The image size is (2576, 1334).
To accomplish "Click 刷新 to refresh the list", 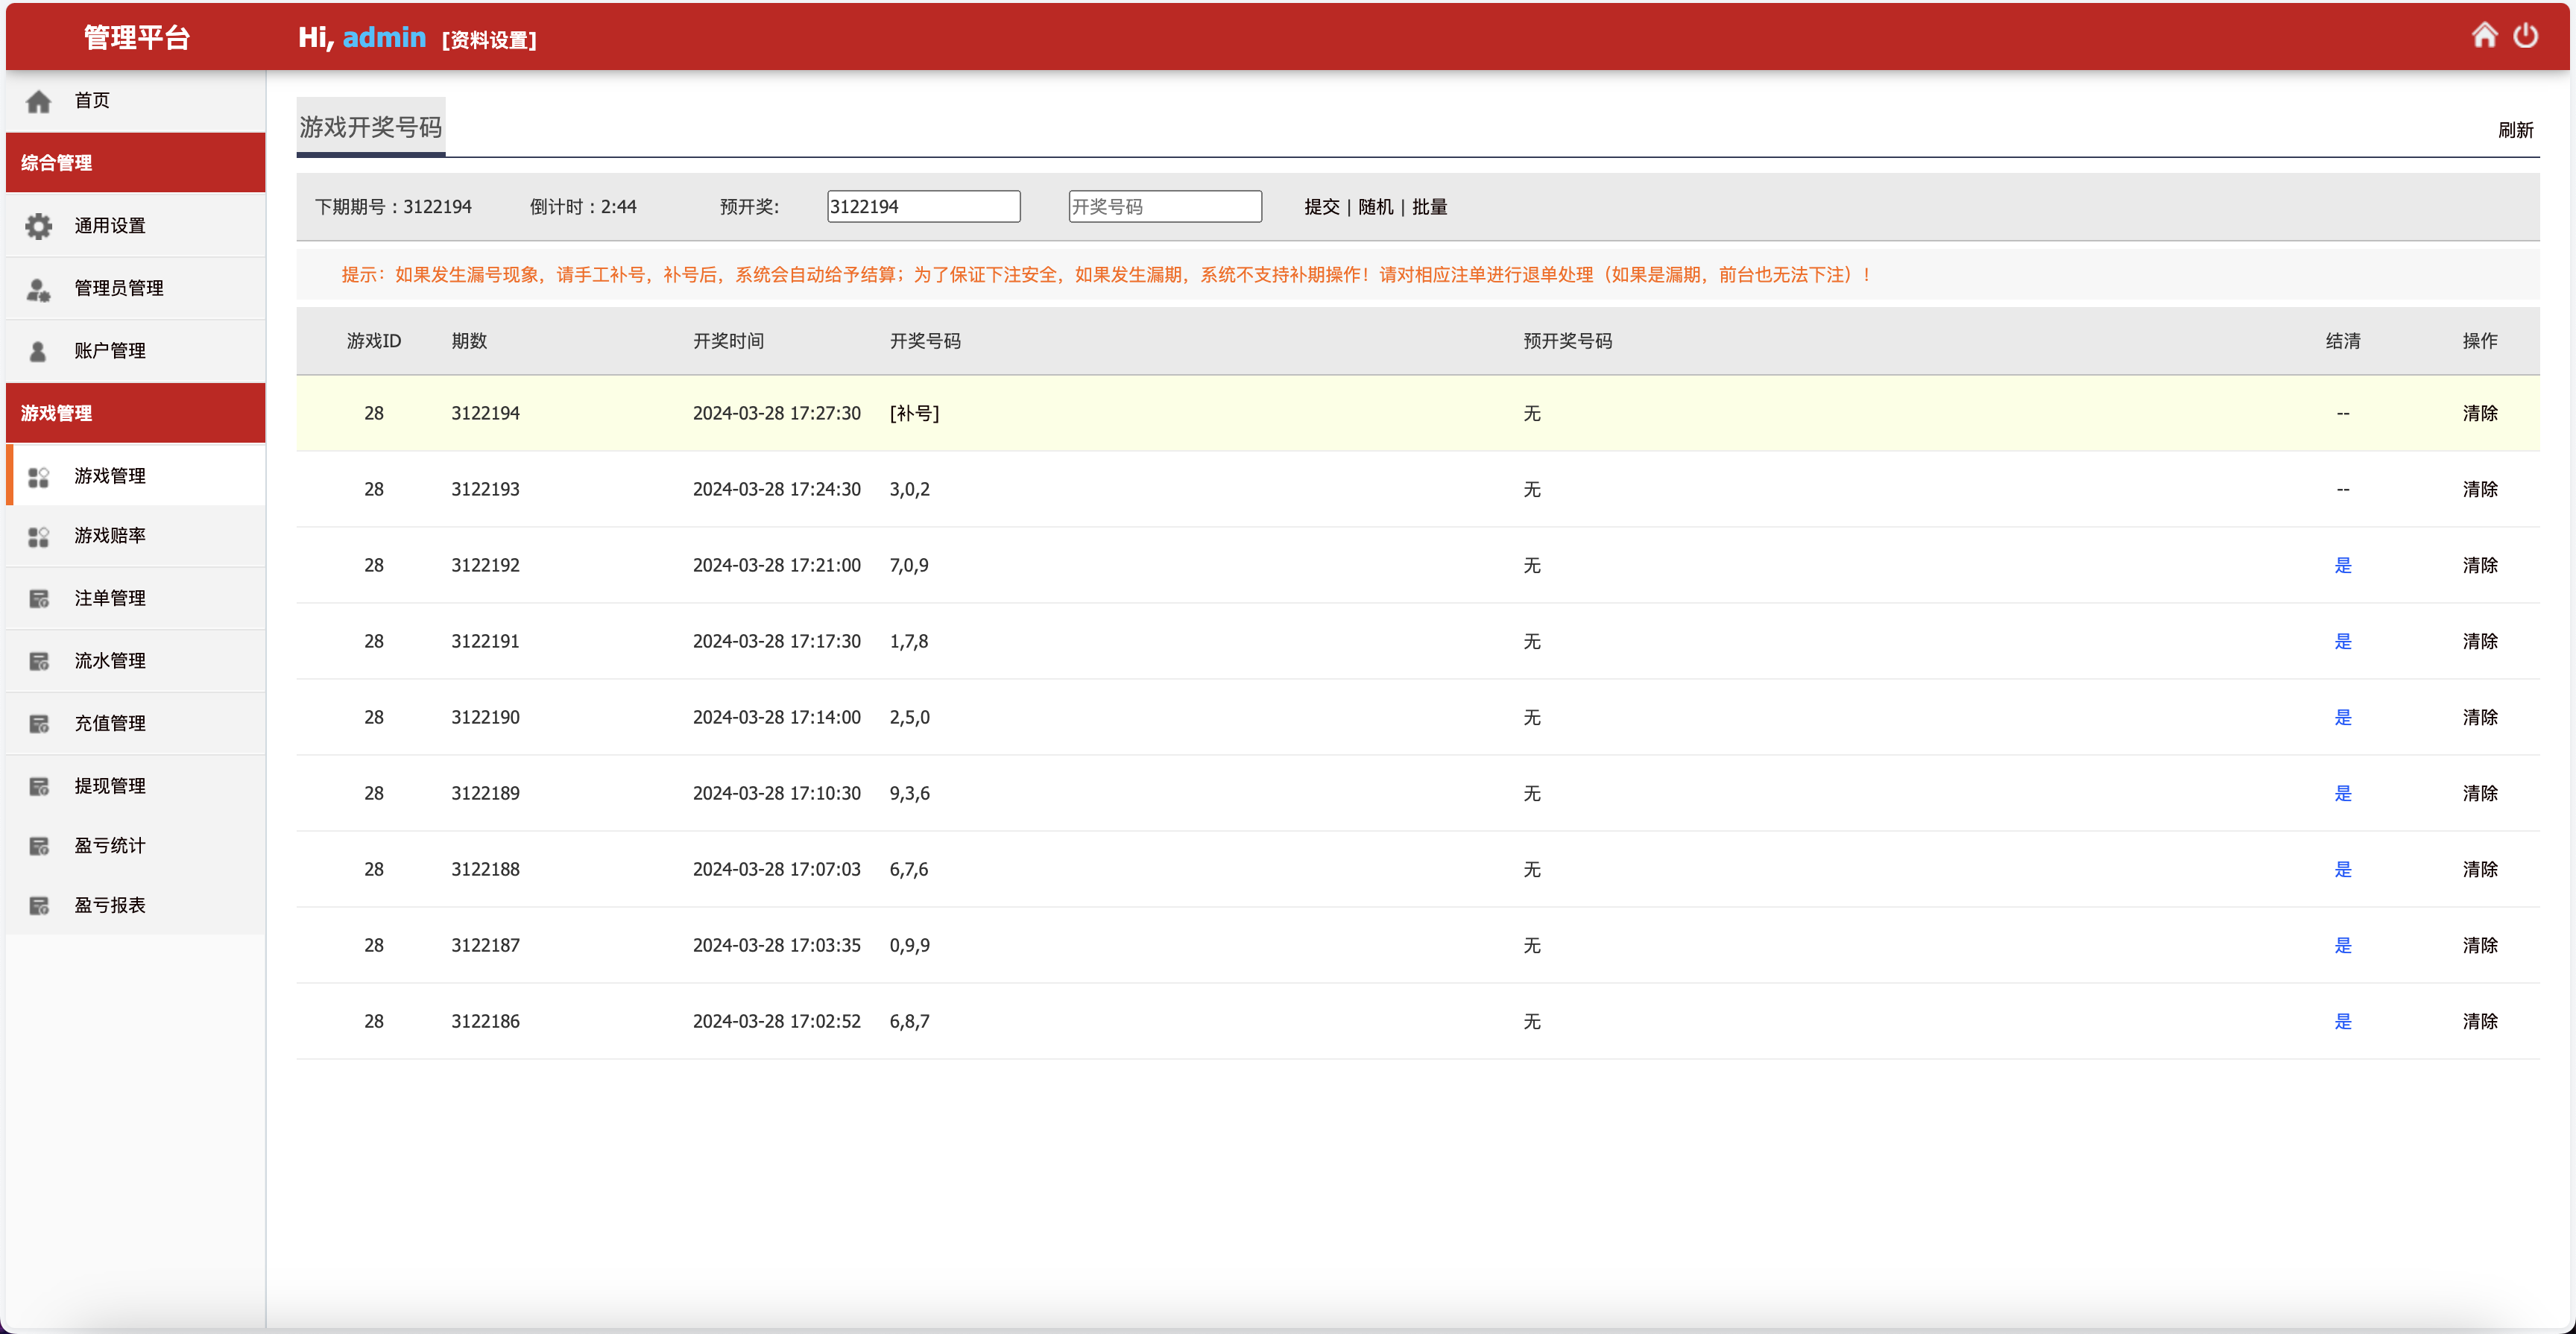I will tap(2517, 130).
